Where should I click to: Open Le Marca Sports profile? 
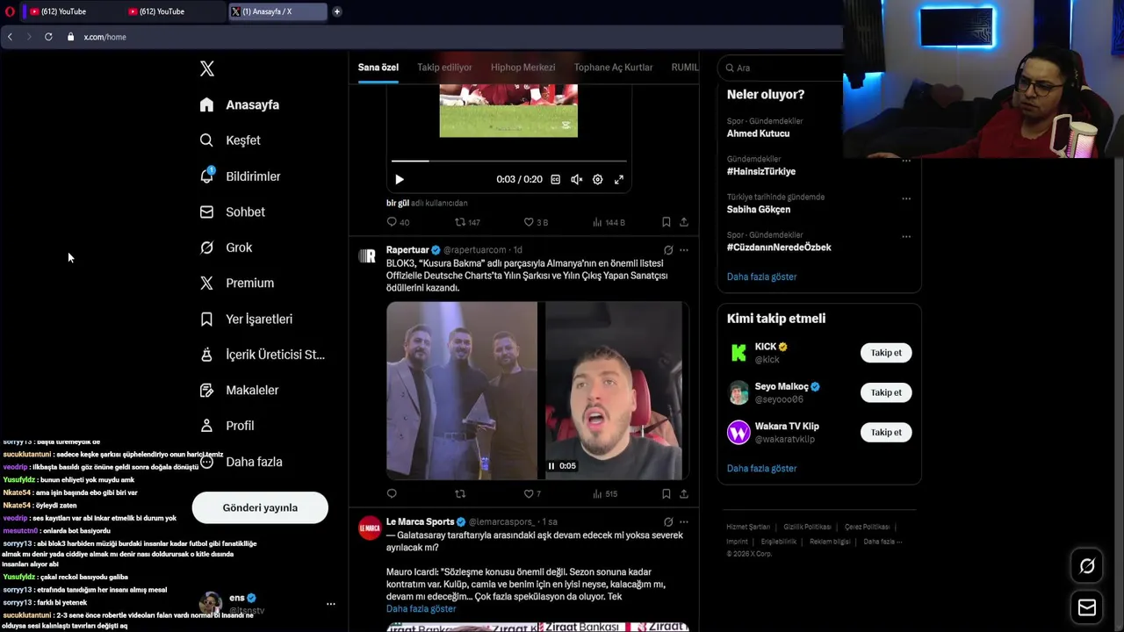click(420, 521)
